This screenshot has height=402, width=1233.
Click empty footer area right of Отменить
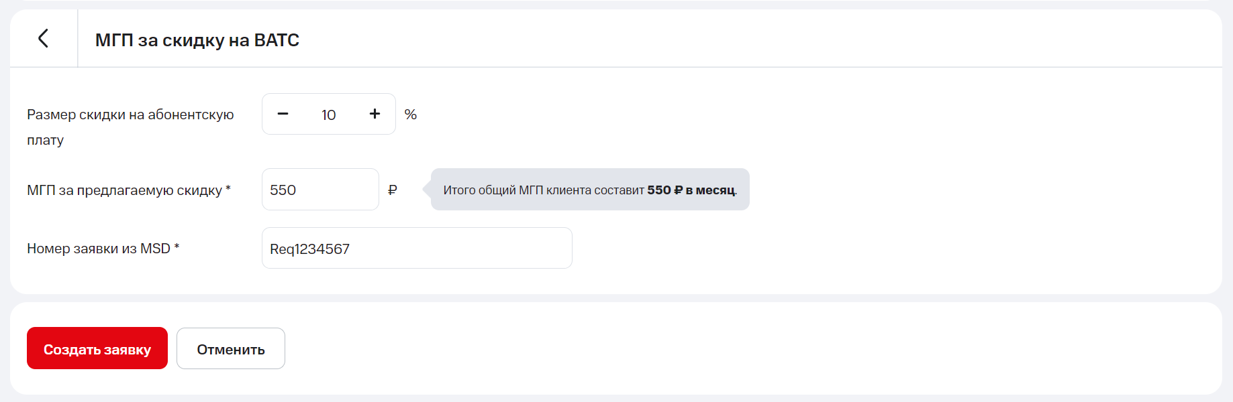738,348
